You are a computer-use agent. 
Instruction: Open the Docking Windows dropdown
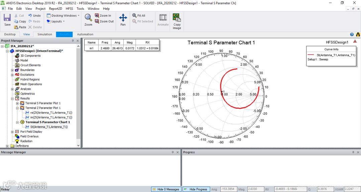(63, 16)
